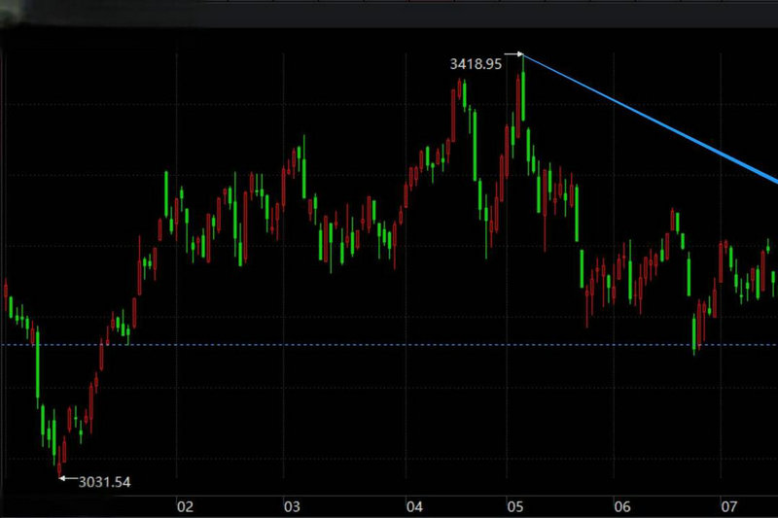Click the arrow marker beside 3418.95
The image size is (778, 518).
pos(514,55)
